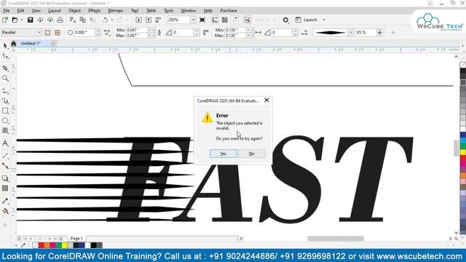Pick the yellow swatch in the right color palette
Viewport: 466px width, 262px height.
pos(463,152)
